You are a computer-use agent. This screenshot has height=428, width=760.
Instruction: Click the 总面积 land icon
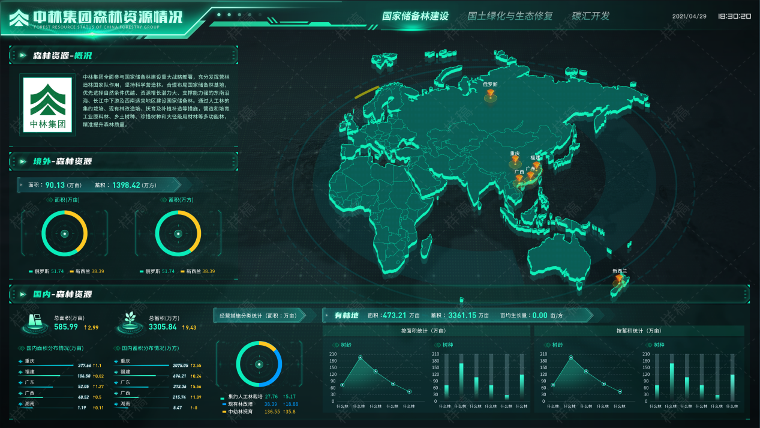pyautogui.click(x=35, y=322)
